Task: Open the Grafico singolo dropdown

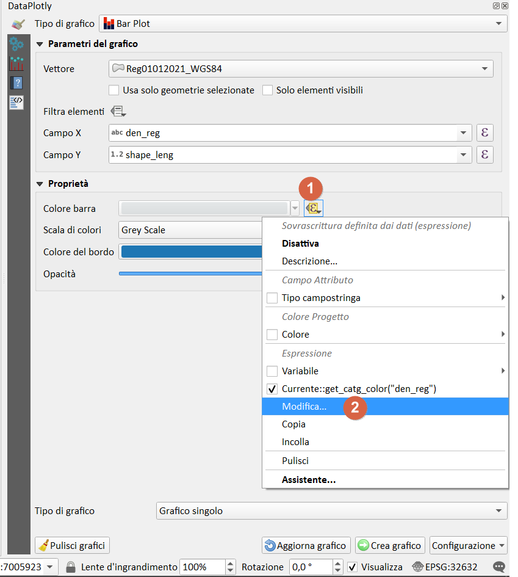Action: pos(328,510)
